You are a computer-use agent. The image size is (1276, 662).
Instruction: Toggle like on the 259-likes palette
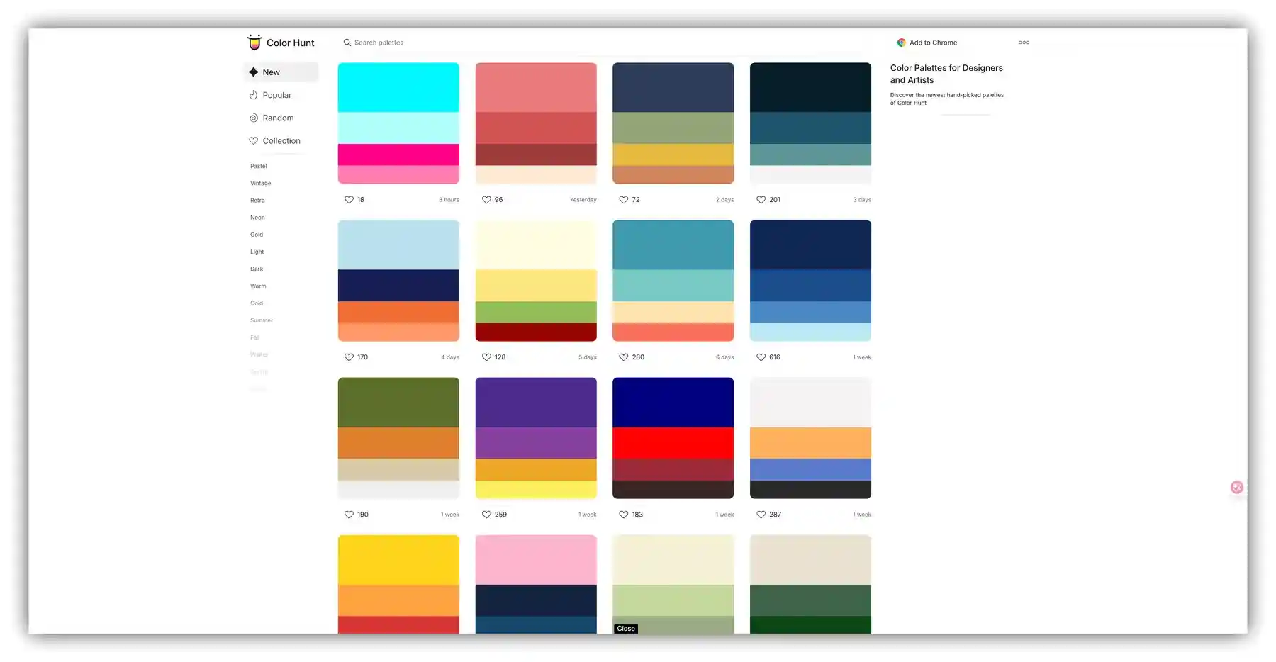click(x=486, y=515)
